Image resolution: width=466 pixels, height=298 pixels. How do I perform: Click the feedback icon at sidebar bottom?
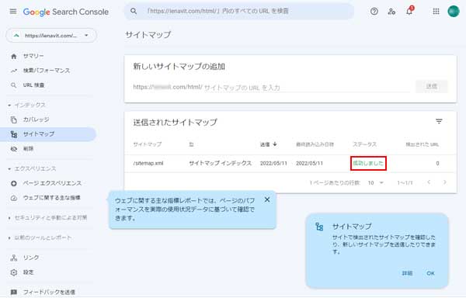pos(14,293)
